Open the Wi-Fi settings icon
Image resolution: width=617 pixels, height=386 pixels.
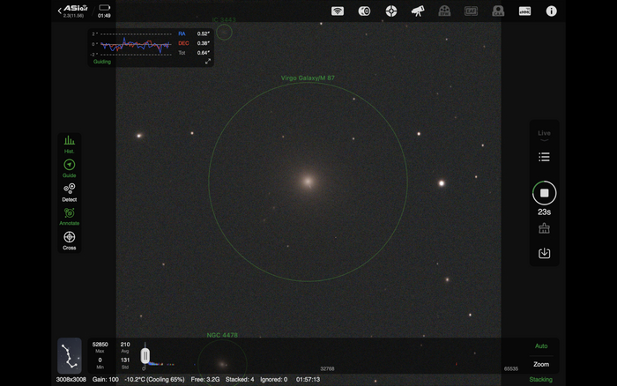[x=338, y=11]
